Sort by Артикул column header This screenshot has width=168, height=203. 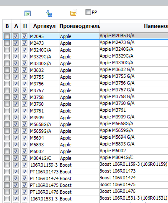coord(44,26)
